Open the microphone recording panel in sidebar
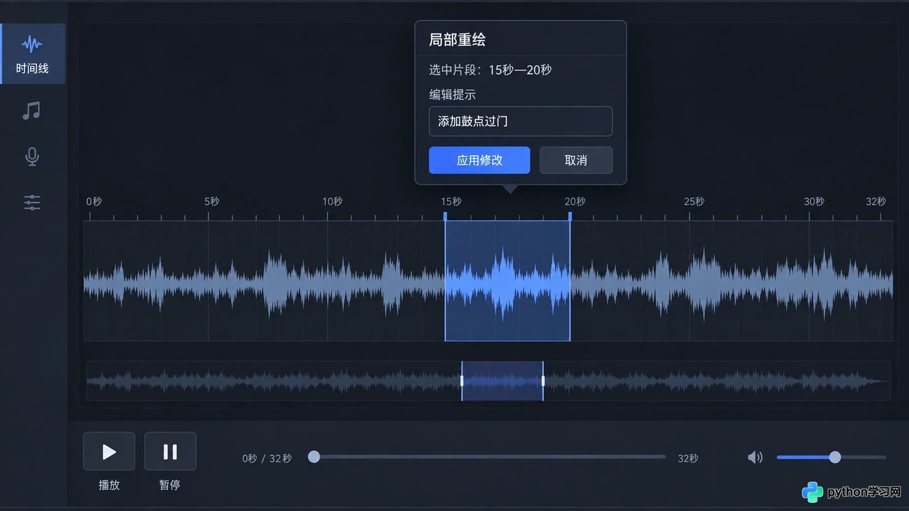Viewport: 909px width, 511px height. point(32,156)
